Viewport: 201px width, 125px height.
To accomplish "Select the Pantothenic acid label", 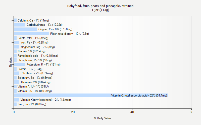I will point(38,56).
